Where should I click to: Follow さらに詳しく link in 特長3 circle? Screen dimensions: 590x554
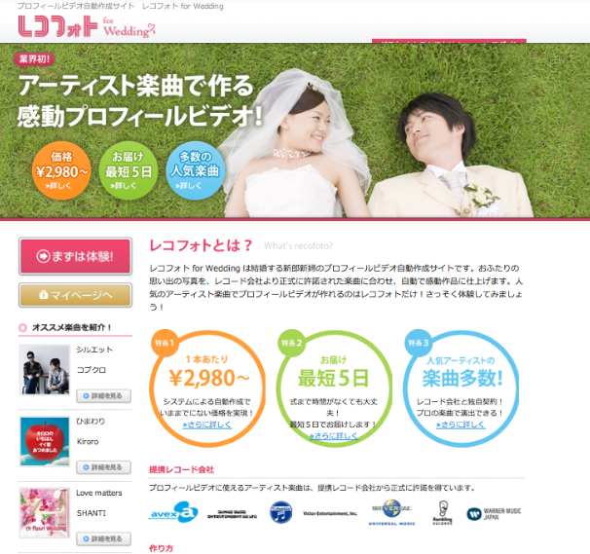coord(461,425)
